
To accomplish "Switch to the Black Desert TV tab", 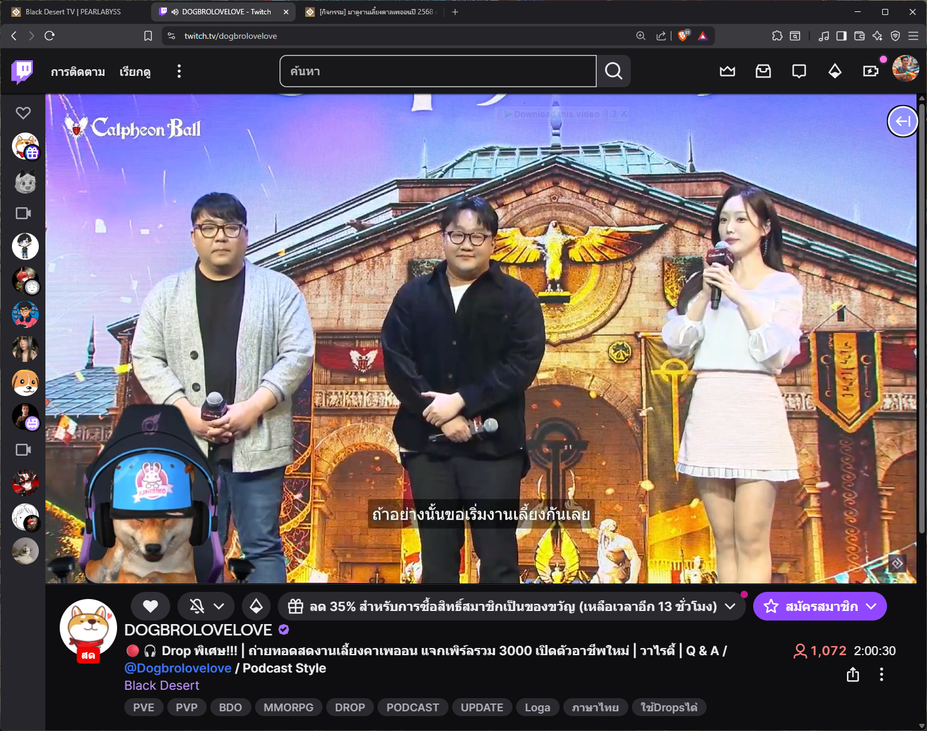I will click(x=73, y=12).
